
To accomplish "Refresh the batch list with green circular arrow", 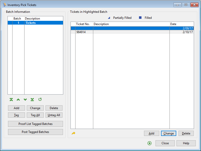I will 40,100.
